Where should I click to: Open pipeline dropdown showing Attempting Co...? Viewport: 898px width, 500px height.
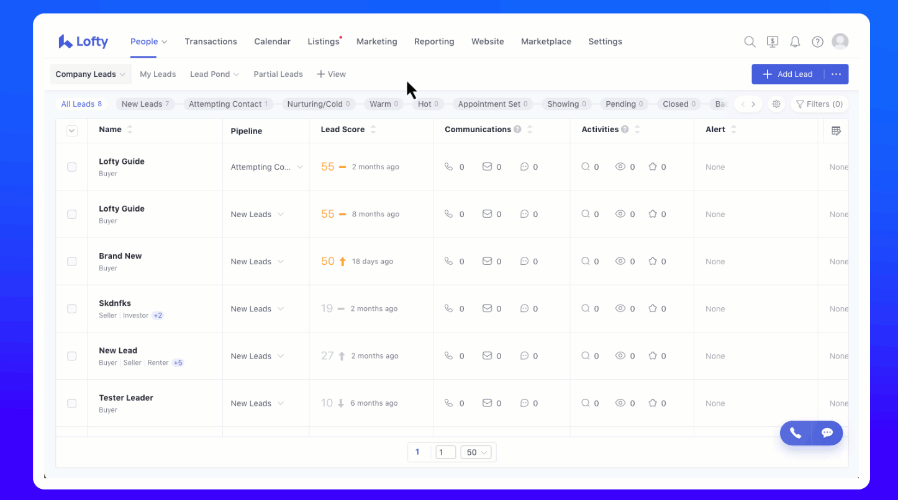coord(266,167)
